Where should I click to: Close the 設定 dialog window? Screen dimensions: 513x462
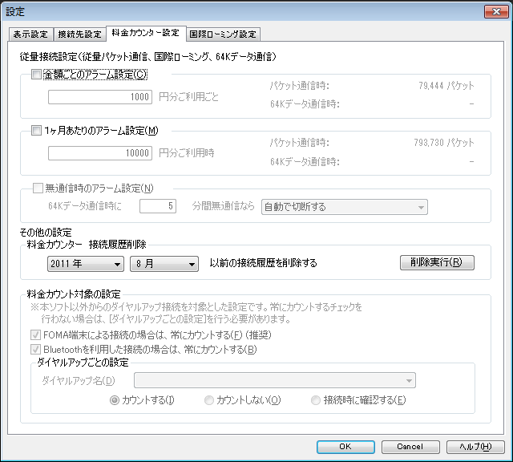[x=493, y=11]
